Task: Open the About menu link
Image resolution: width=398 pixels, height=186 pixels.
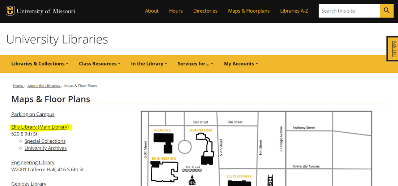Action: point(152,11)
